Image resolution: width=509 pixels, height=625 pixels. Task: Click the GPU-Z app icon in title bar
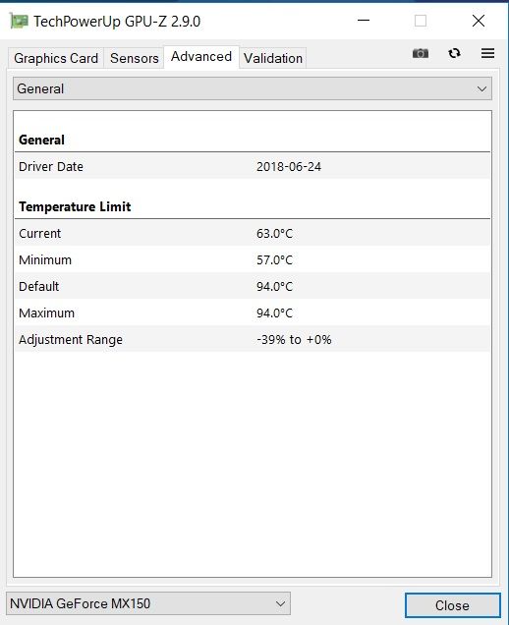(x=19, y=21)
